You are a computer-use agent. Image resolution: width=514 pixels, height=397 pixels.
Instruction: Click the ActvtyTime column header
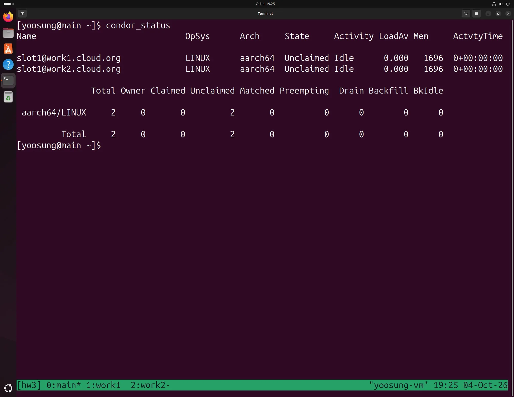point(478,36)
